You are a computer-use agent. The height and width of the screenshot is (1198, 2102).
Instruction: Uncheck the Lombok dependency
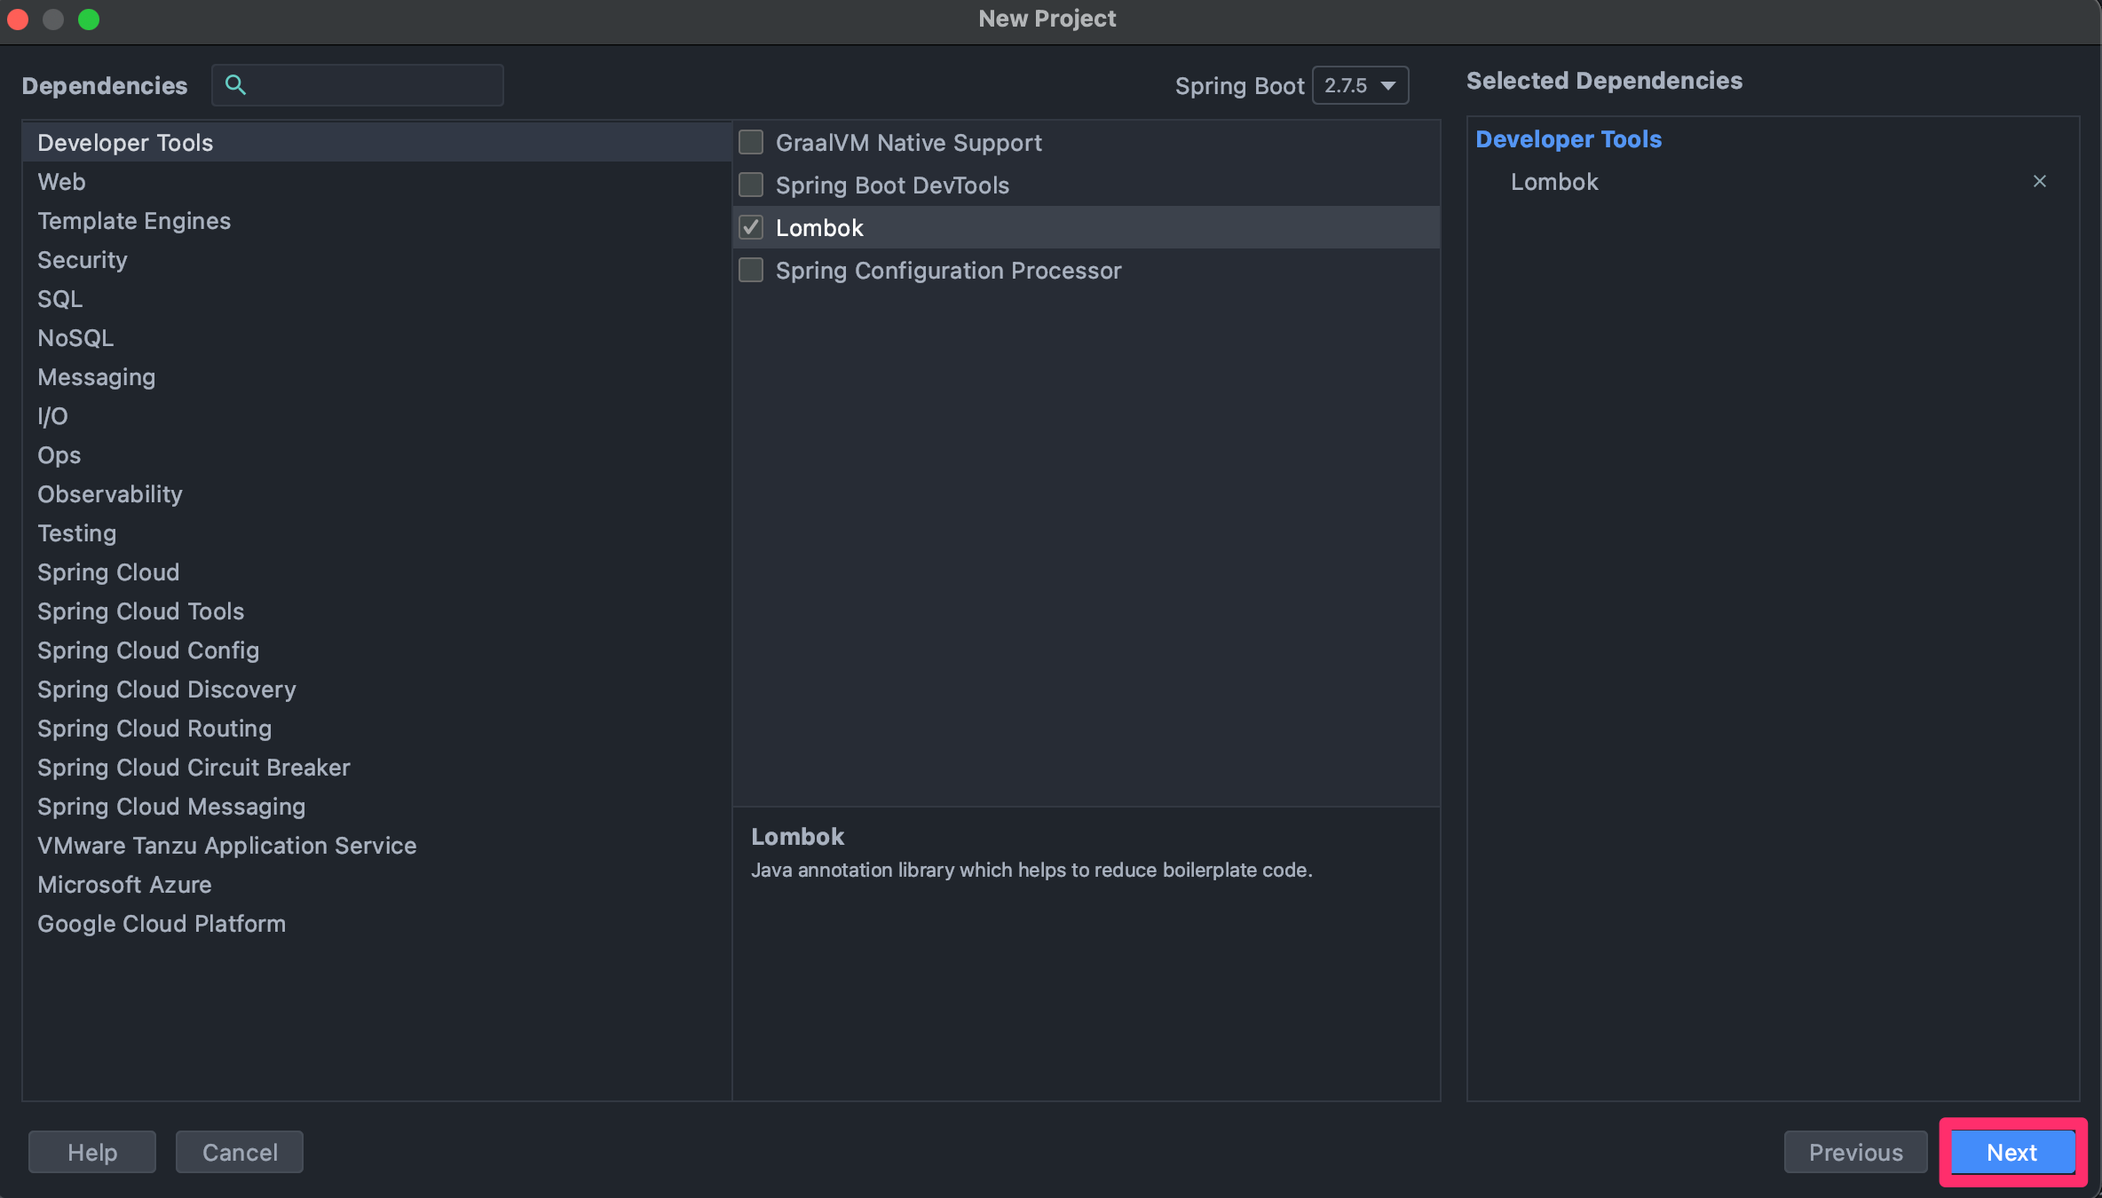click(751, 228)
